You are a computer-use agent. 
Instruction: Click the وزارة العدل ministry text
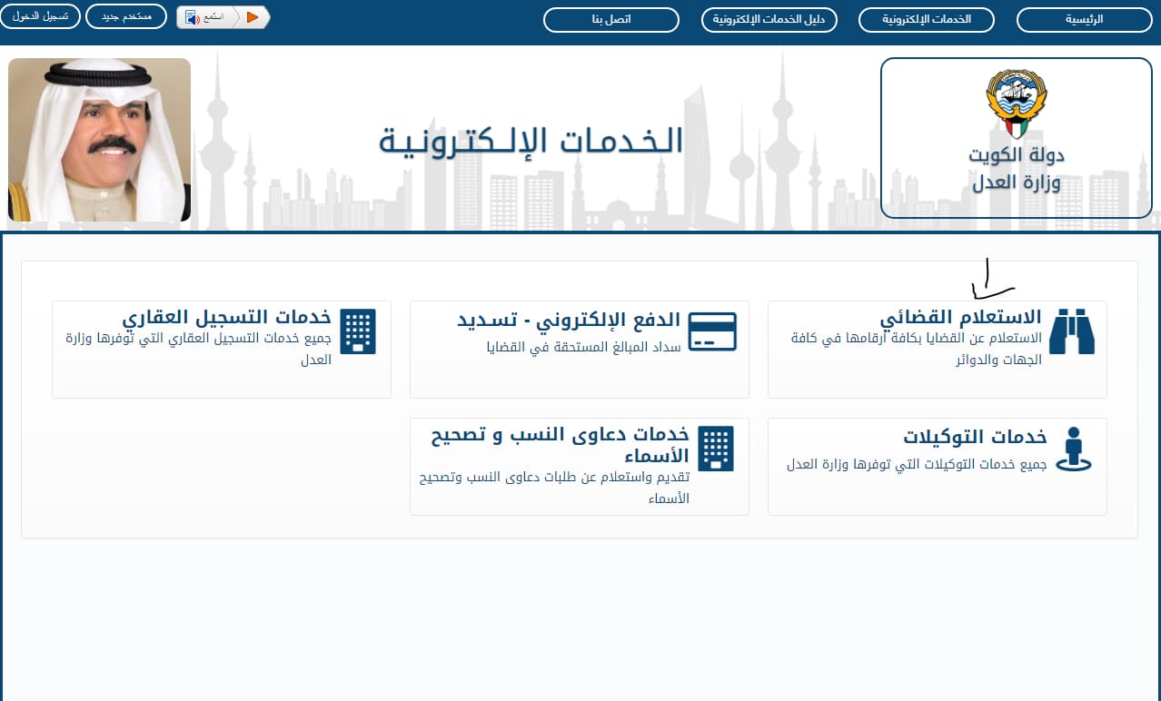click(x=1016, y=183)
